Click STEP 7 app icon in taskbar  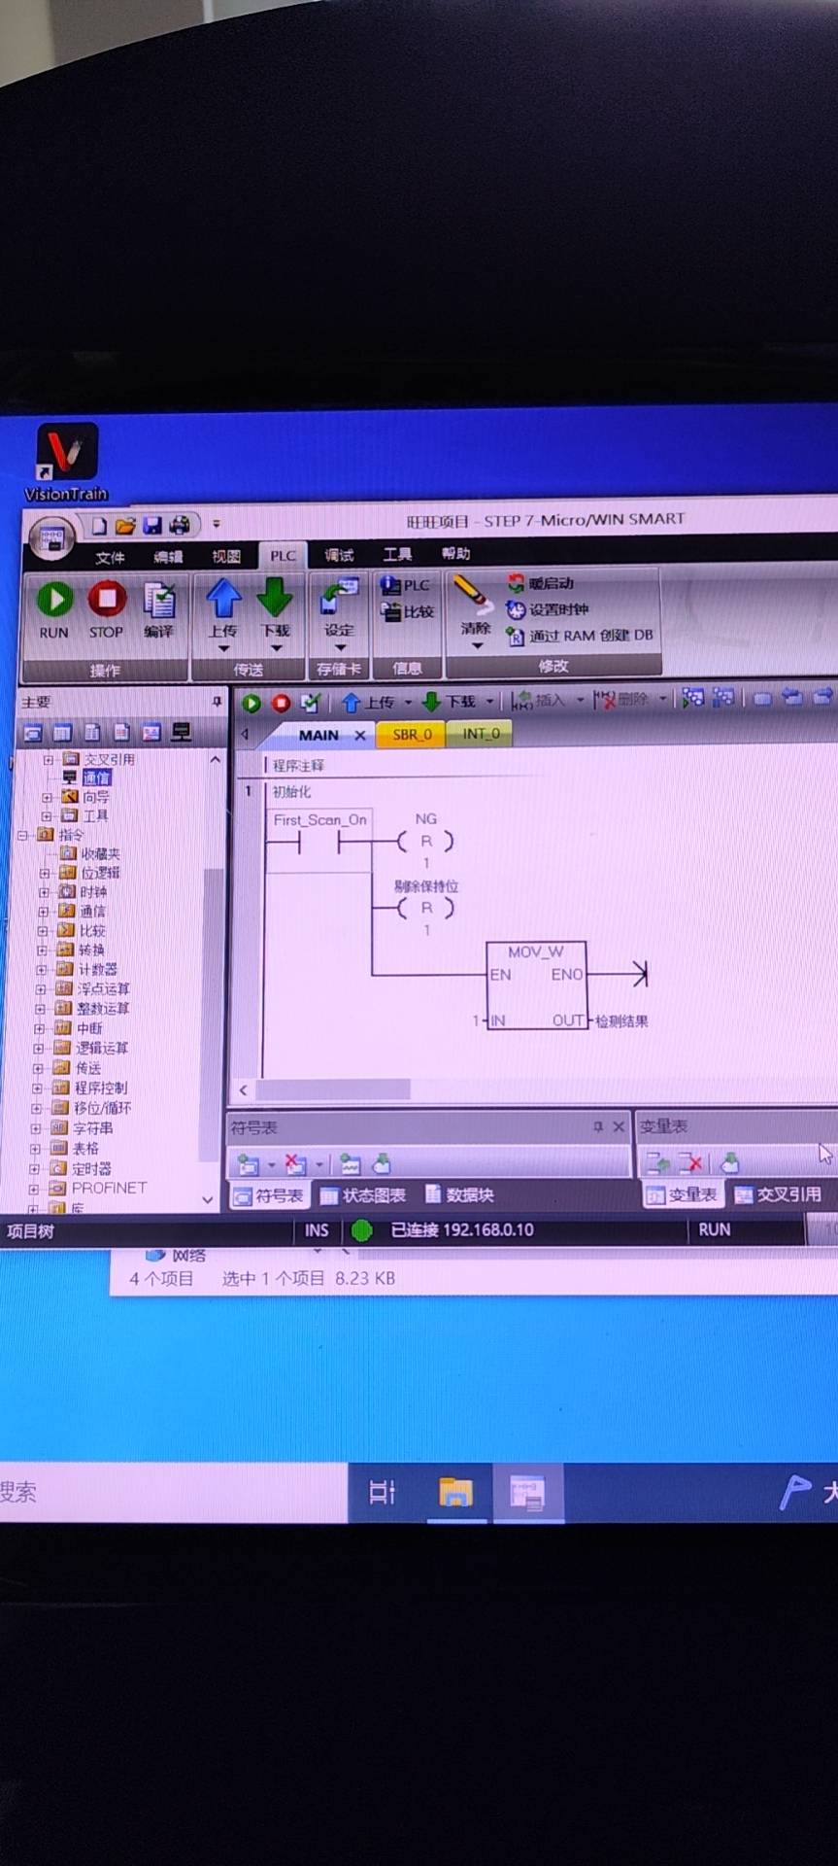point(529,1492)
